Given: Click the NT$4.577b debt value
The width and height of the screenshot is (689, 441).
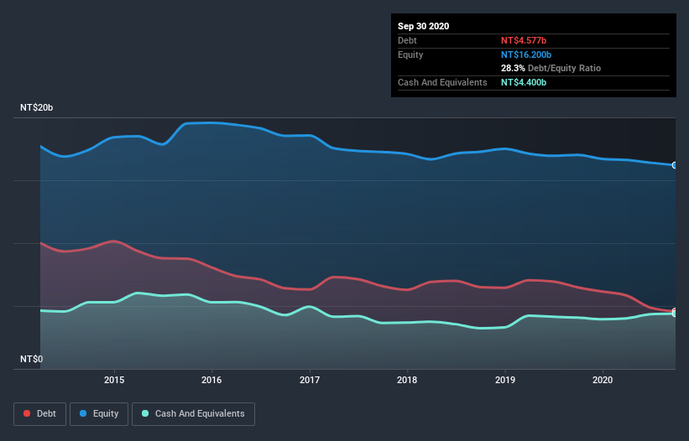Looking at the screenshot, I should [x=524, y=40].
